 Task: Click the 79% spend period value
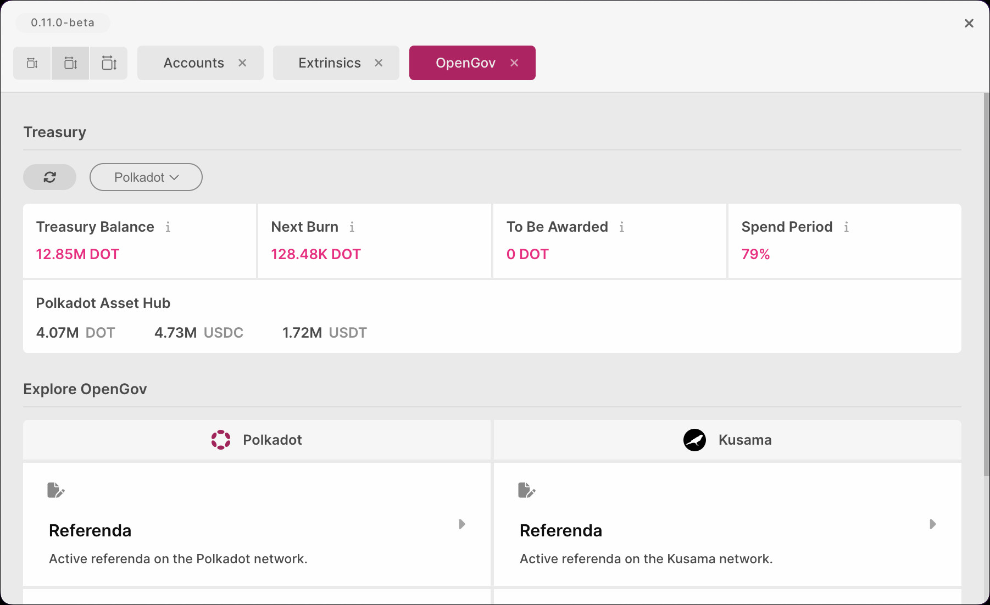coord(755,254)
